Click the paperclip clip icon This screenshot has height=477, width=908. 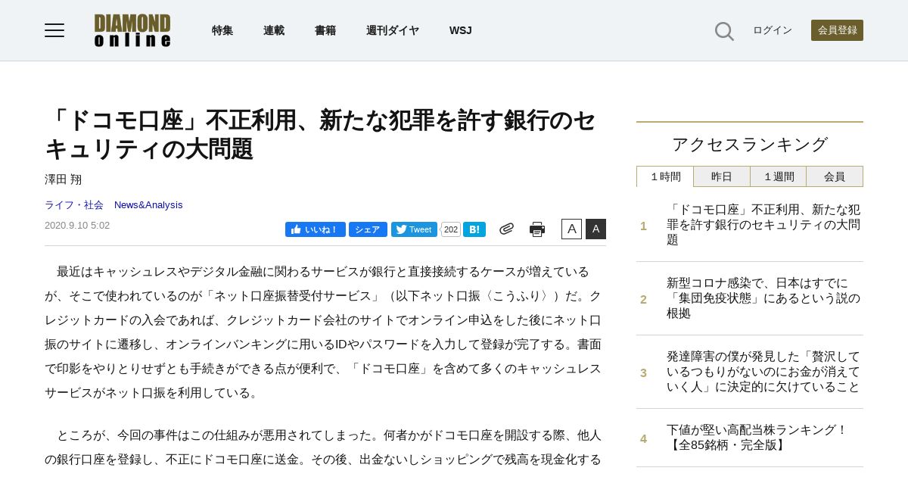click(x=506, y=229)
